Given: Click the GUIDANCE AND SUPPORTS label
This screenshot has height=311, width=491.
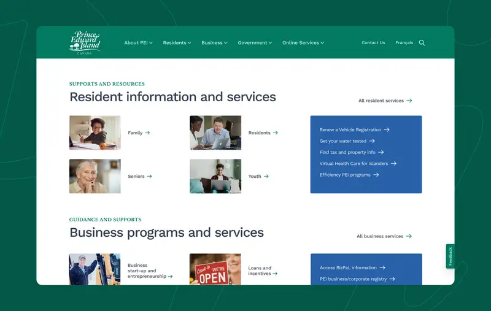Looking at the screenshot, I should point(105,220).
